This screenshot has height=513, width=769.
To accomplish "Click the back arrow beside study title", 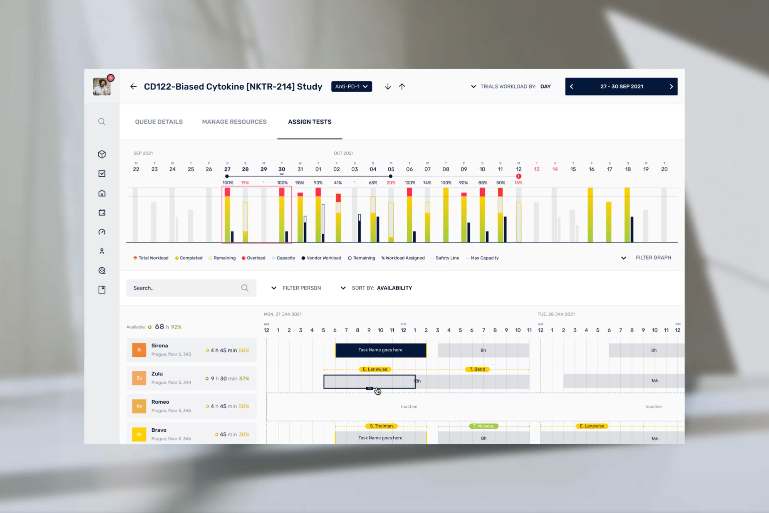I will click(133, 87).
